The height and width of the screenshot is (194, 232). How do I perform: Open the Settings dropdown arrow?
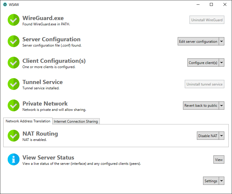tap(221, 181)
